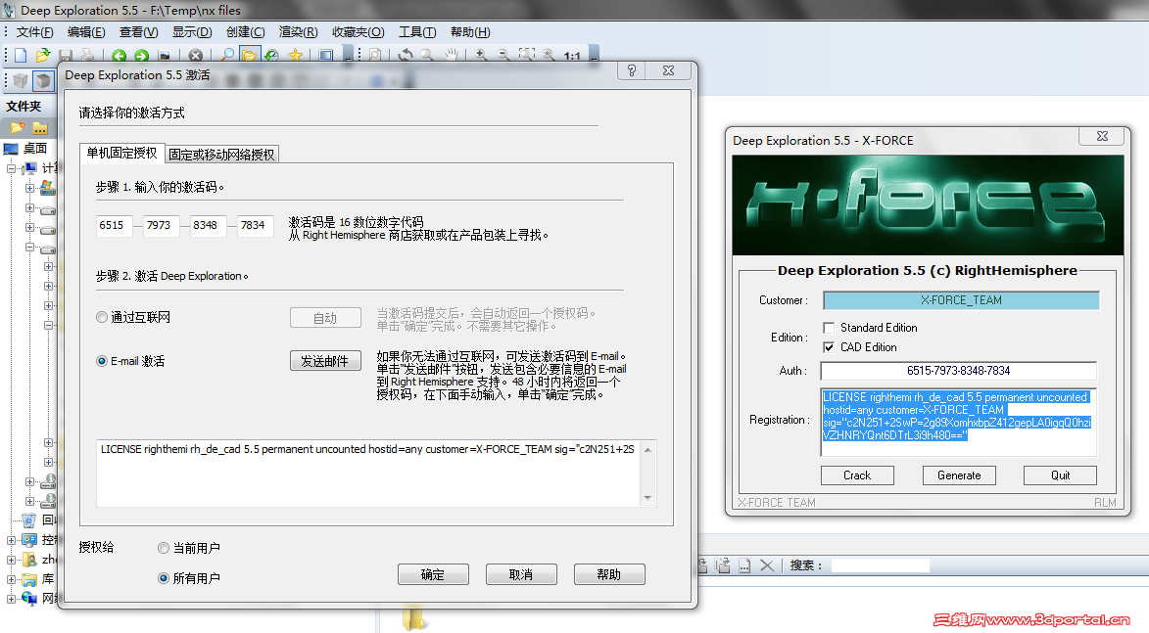
Task: Select the 通过互联网 radio button
Action: [102, 317]
